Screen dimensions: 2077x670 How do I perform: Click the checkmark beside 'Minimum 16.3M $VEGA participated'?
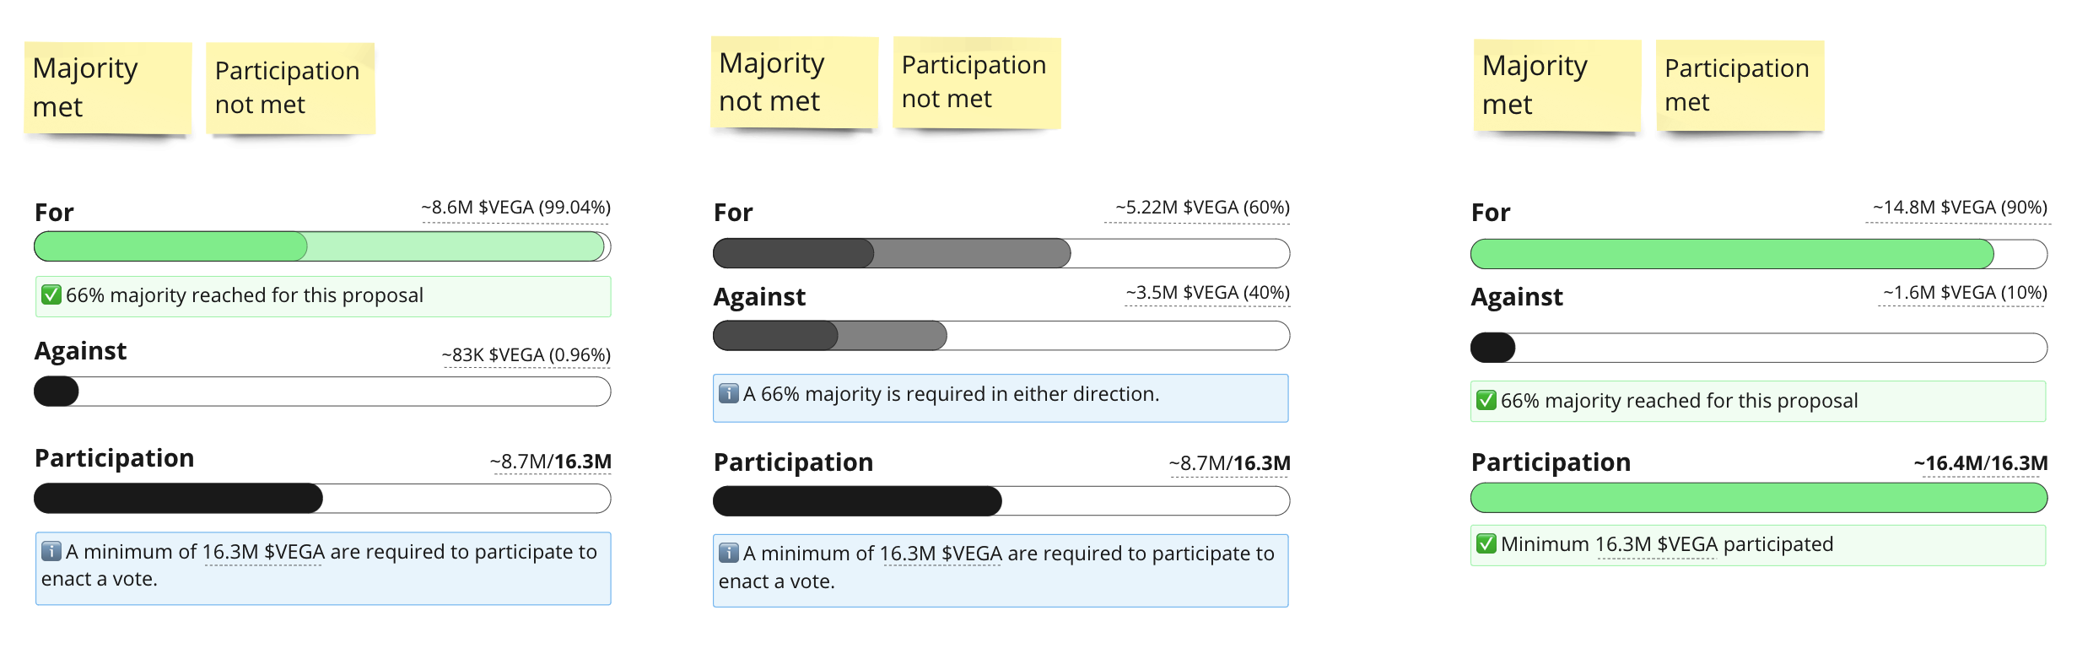click(1486, 544)
